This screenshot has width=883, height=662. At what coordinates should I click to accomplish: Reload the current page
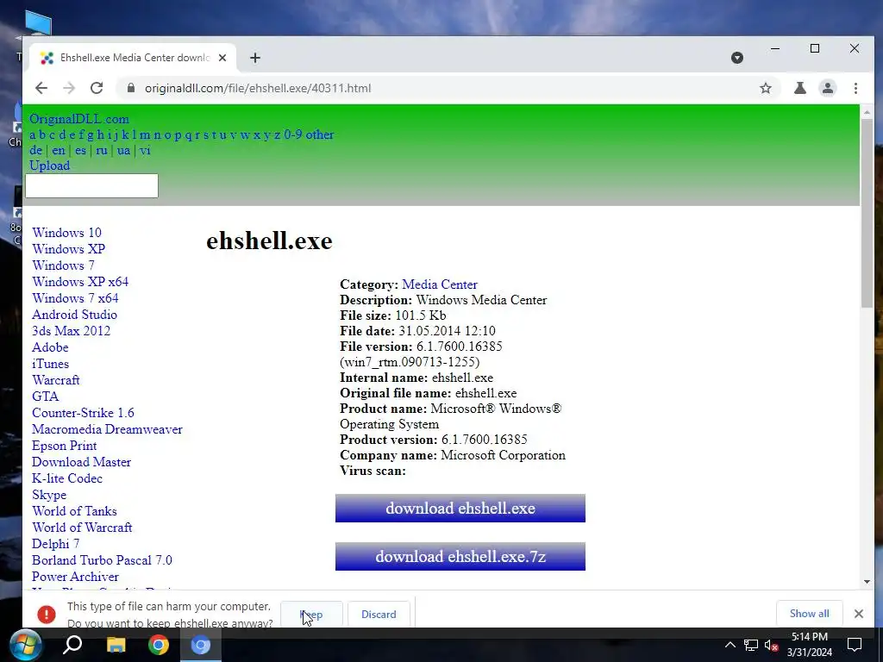point(97,88)
